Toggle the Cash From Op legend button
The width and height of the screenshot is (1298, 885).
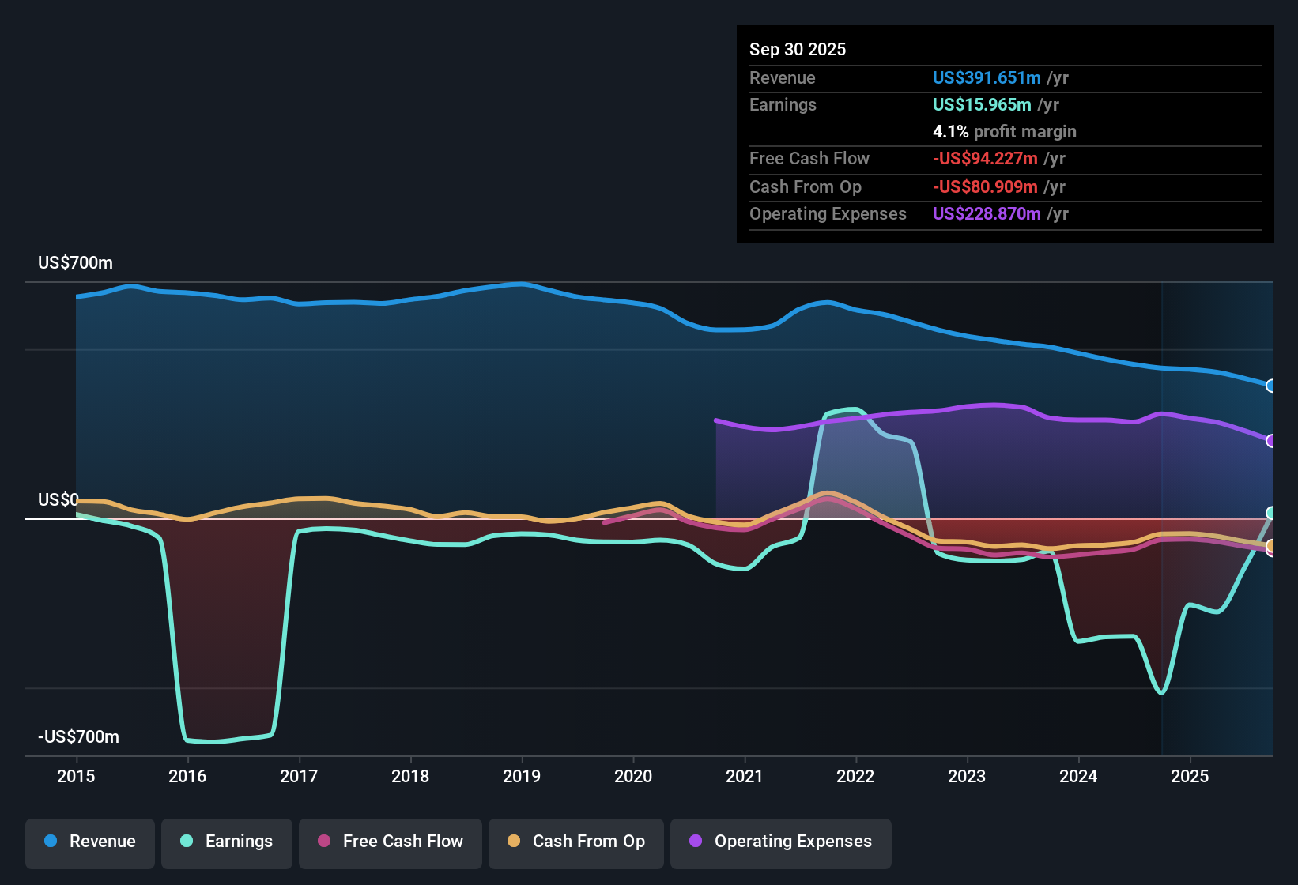click(576, 842)
